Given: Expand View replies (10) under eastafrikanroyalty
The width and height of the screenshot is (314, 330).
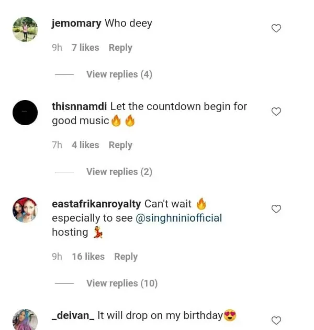Looking at the screenshot, I should tap(121, 283).
